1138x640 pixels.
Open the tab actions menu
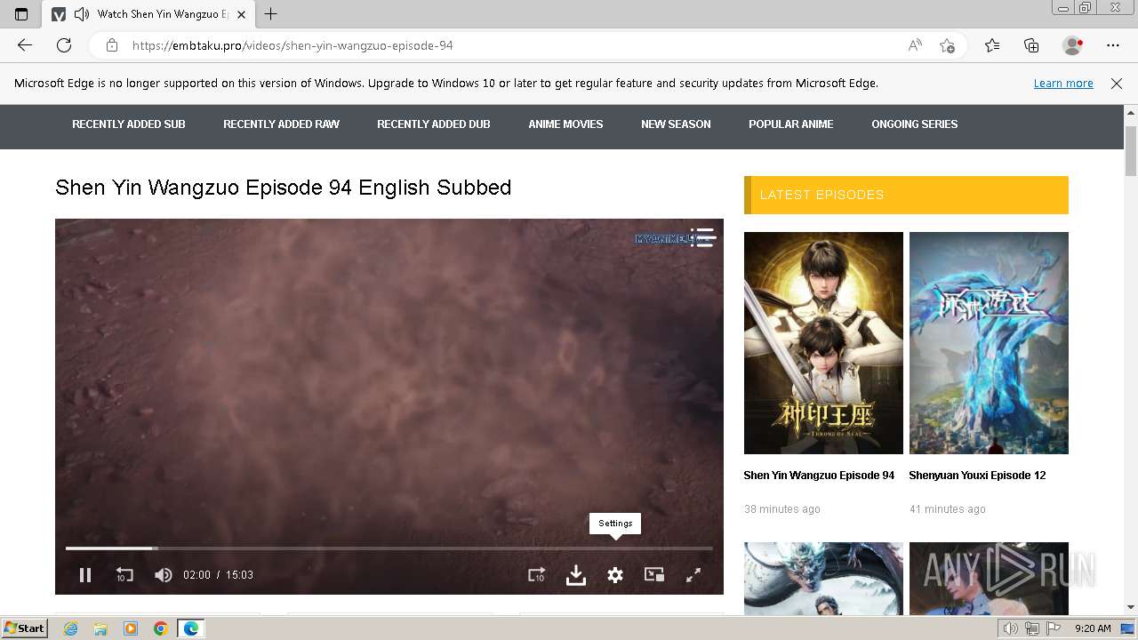coord(21,14)
